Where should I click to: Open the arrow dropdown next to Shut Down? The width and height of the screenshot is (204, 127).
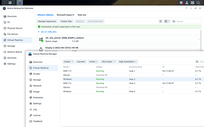tap(115, 61)
